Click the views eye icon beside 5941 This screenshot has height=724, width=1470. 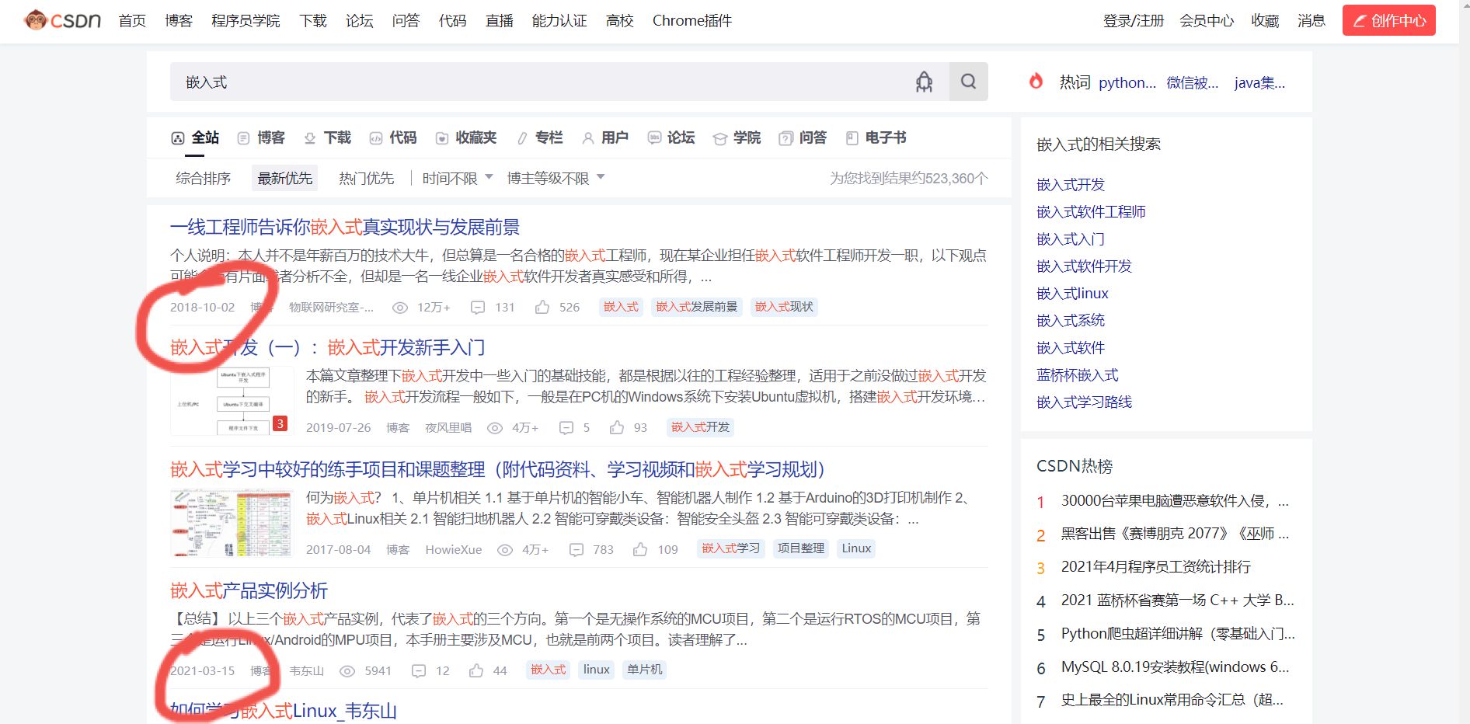click(x=347, y=671)
